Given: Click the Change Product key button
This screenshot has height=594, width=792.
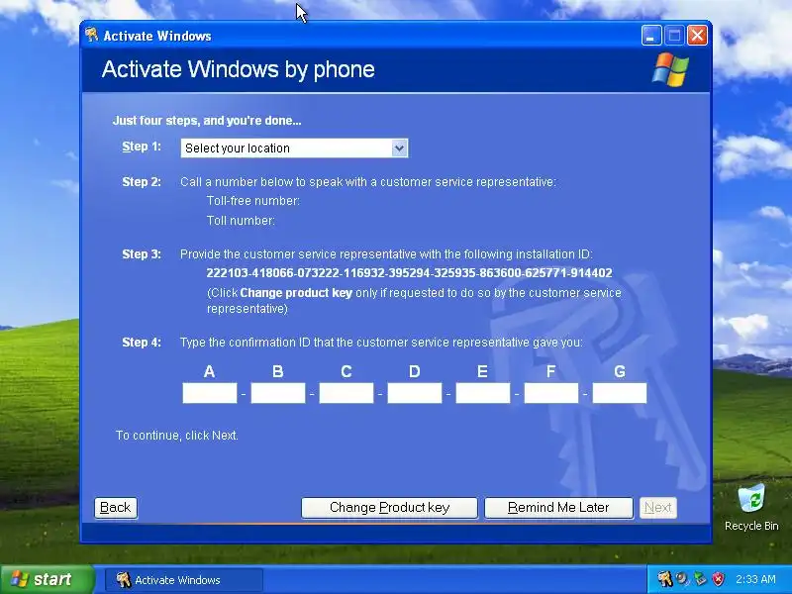Looking at the screenshot, I should pos(389,508).
